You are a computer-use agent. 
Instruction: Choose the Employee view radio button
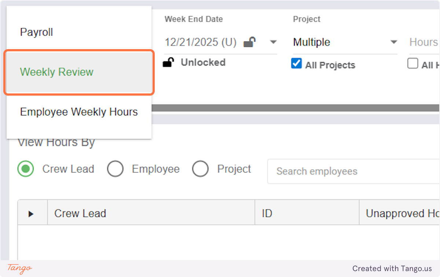click(x=115, y=169)
